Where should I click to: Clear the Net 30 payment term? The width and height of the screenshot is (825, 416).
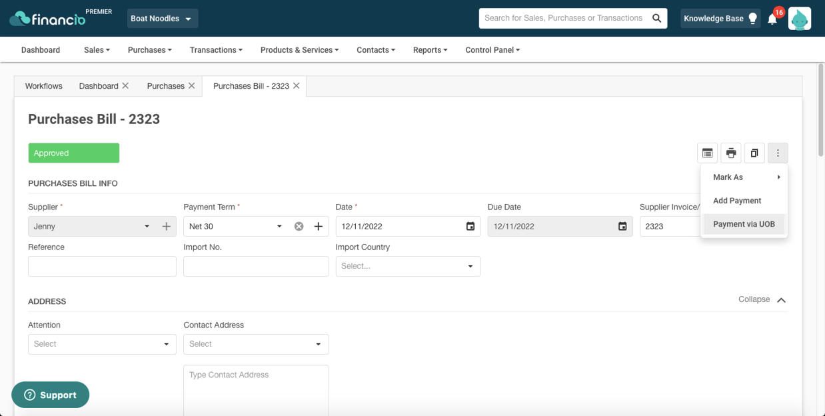(299, 227)
